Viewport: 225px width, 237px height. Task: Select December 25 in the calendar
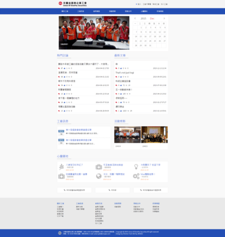point(155,41)
